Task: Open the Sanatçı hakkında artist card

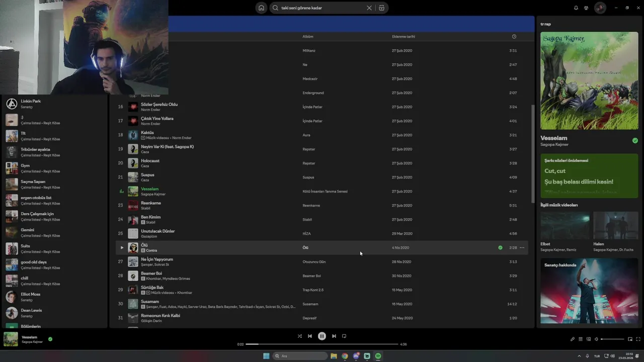Action: pos(589,292)
